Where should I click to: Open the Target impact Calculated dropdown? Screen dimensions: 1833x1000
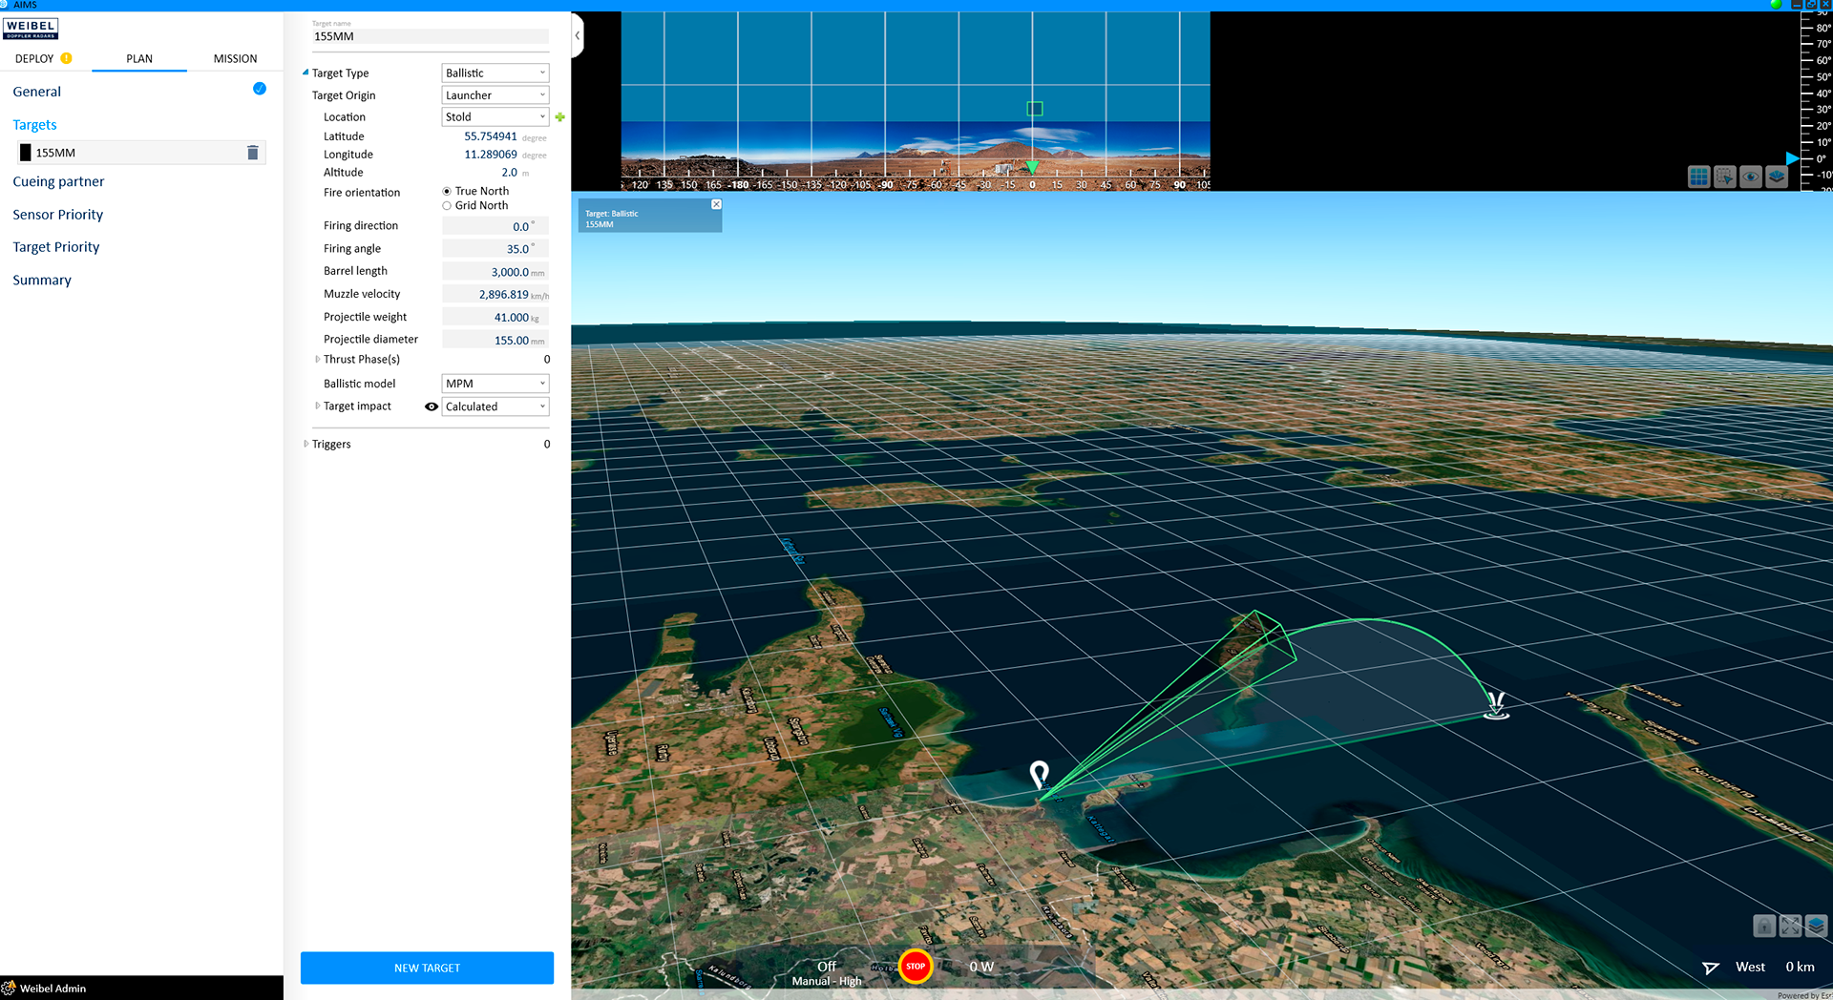495,406
